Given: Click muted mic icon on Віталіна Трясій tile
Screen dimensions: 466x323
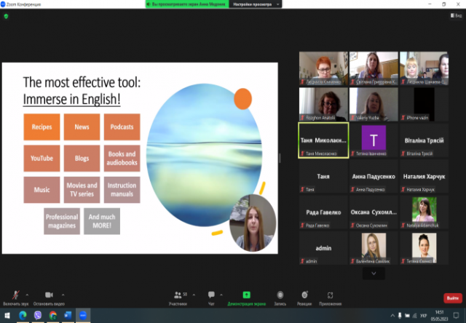Looking at the screenshot, I should [x=403, y=153].
